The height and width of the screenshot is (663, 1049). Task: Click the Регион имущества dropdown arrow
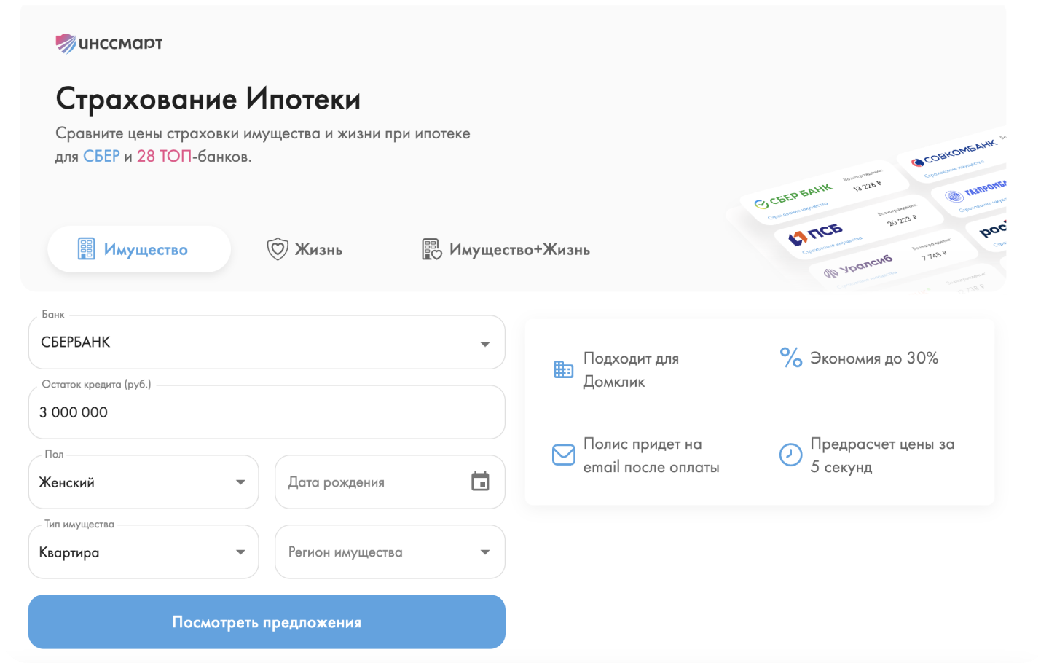[485, 552]
